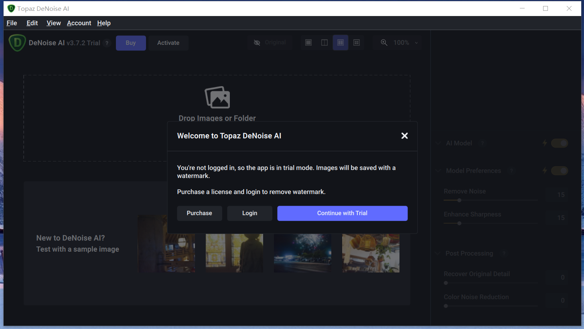The image size is (584, 329).
Task: Toggle the Model Preferences auto switch
Action: point(560,171)
